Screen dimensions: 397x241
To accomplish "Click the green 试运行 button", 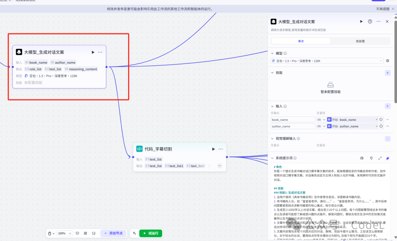I will point(151,233).
